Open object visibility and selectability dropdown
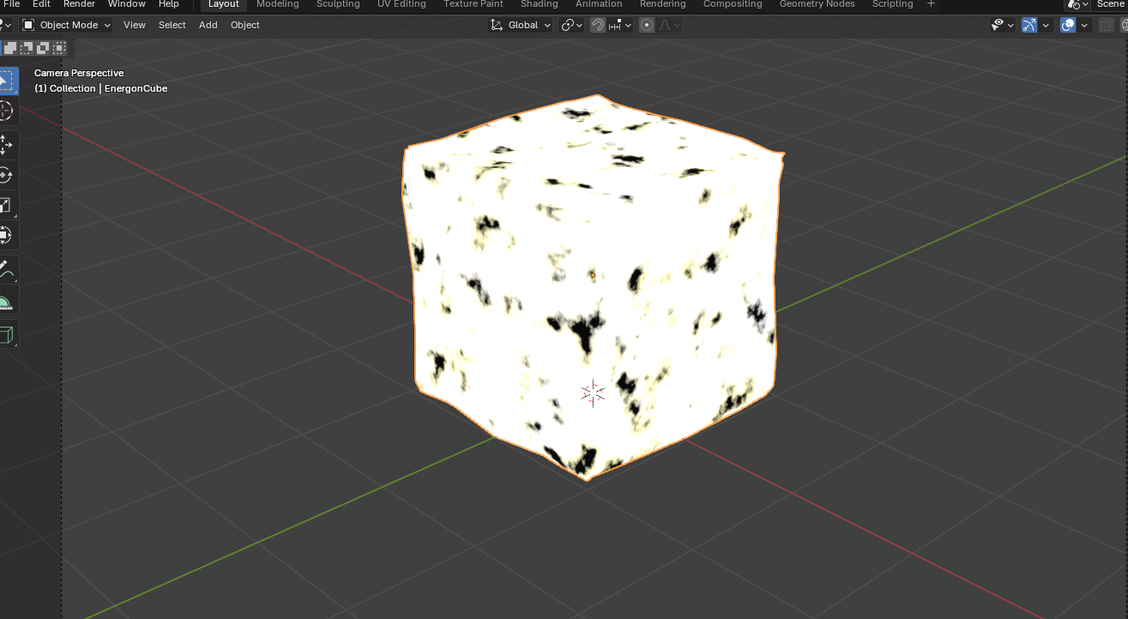The image size is (1128, 619). pos(1003,25)
